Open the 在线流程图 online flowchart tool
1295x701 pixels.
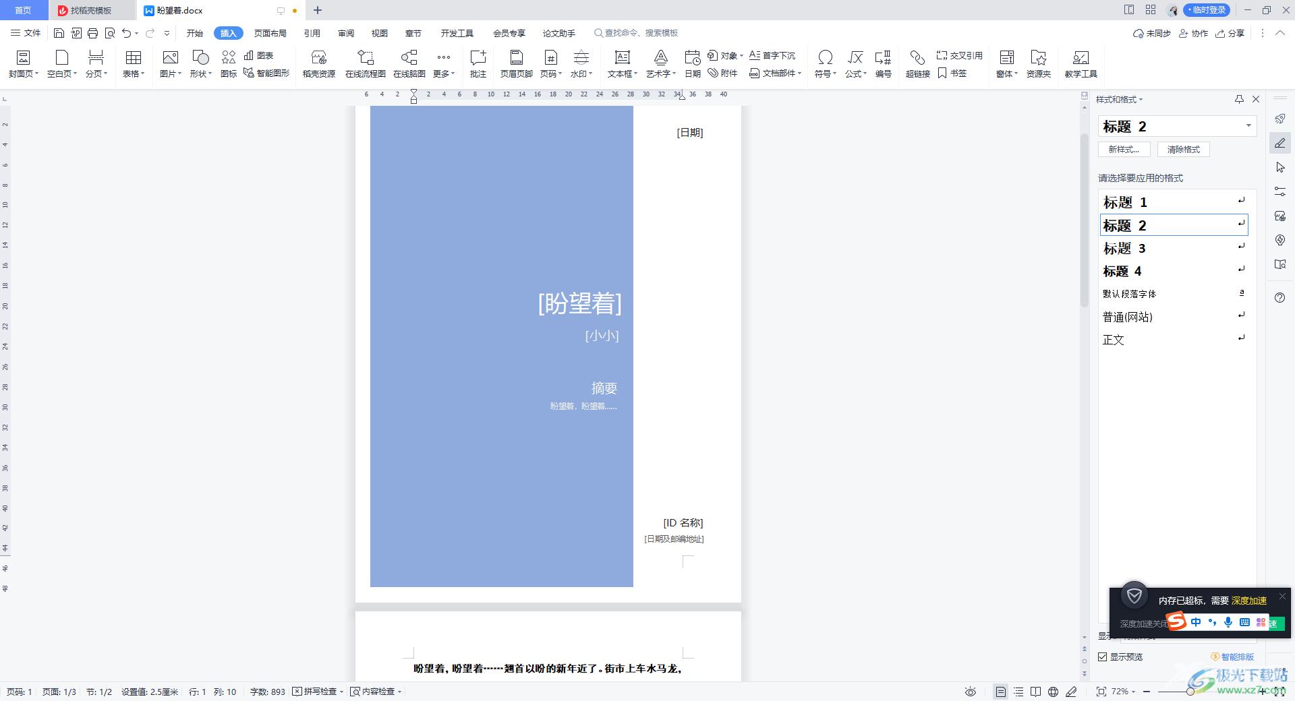(365, 58)
